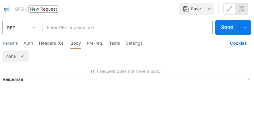Select the Body tab
This screenshot has height=129, width=254.
click(x=76, y=43)
